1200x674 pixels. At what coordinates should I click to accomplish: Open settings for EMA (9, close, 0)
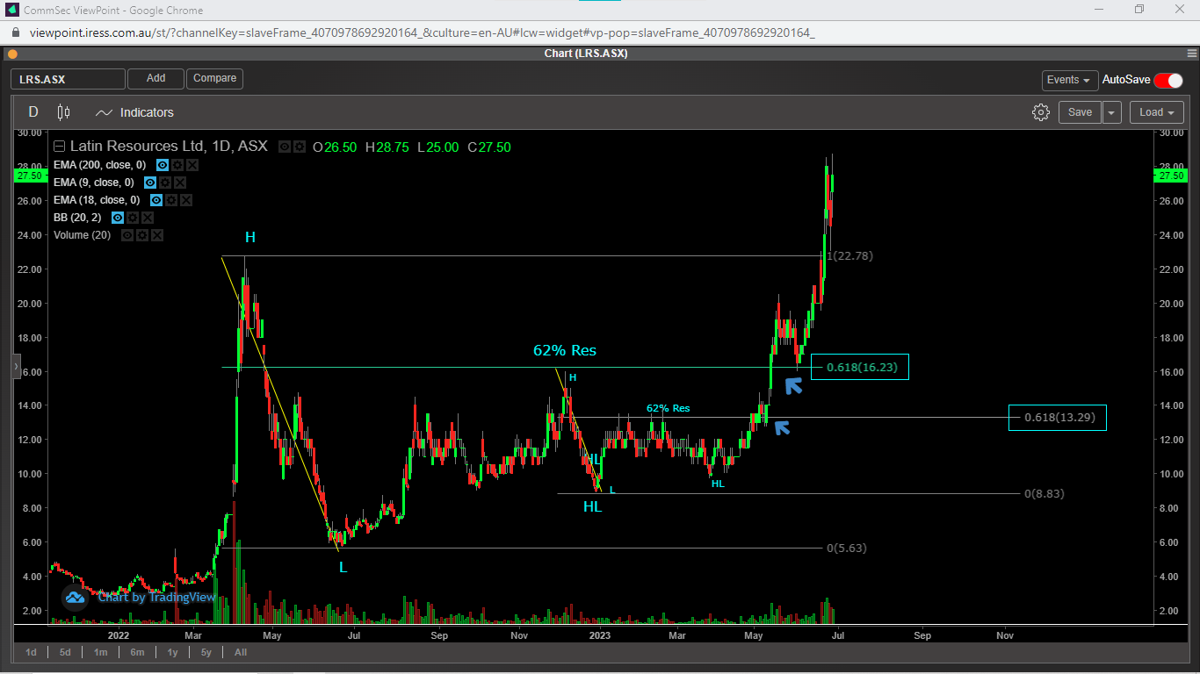click(165, 183)
